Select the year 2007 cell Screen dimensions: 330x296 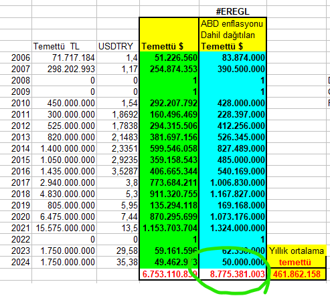pyautogui.click(x=16, y=69)
